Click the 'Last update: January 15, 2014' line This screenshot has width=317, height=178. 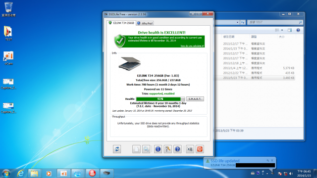tap(152, 111)
